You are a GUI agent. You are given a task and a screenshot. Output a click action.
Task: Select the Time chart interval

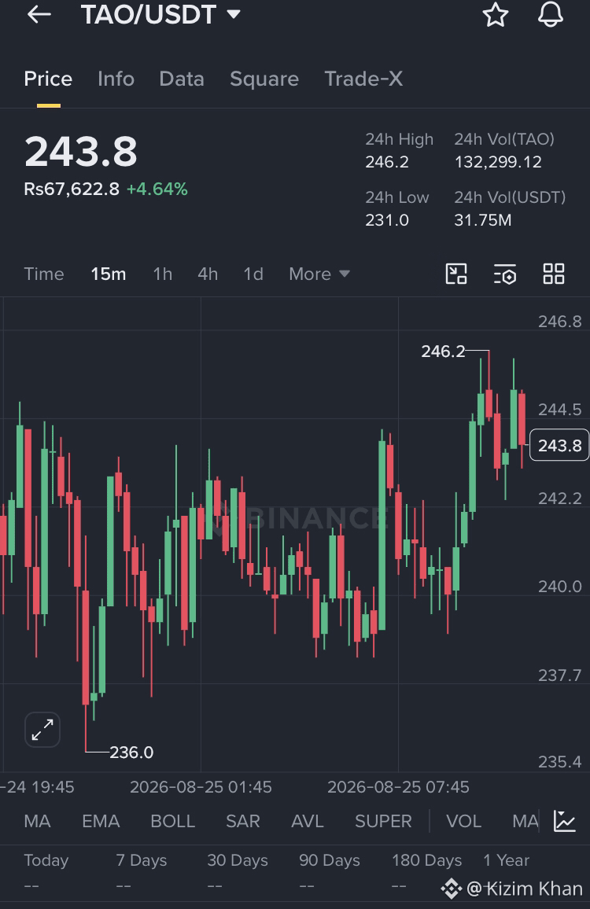point(44,274)
